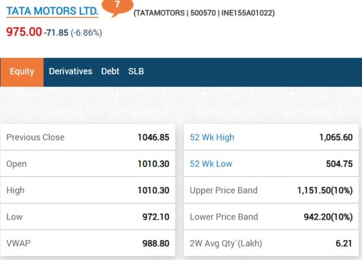Image resolution: width=362 pixels, height=260 pixels.
Task: Click the current price 975.00
Action: (x=24, y=32)
